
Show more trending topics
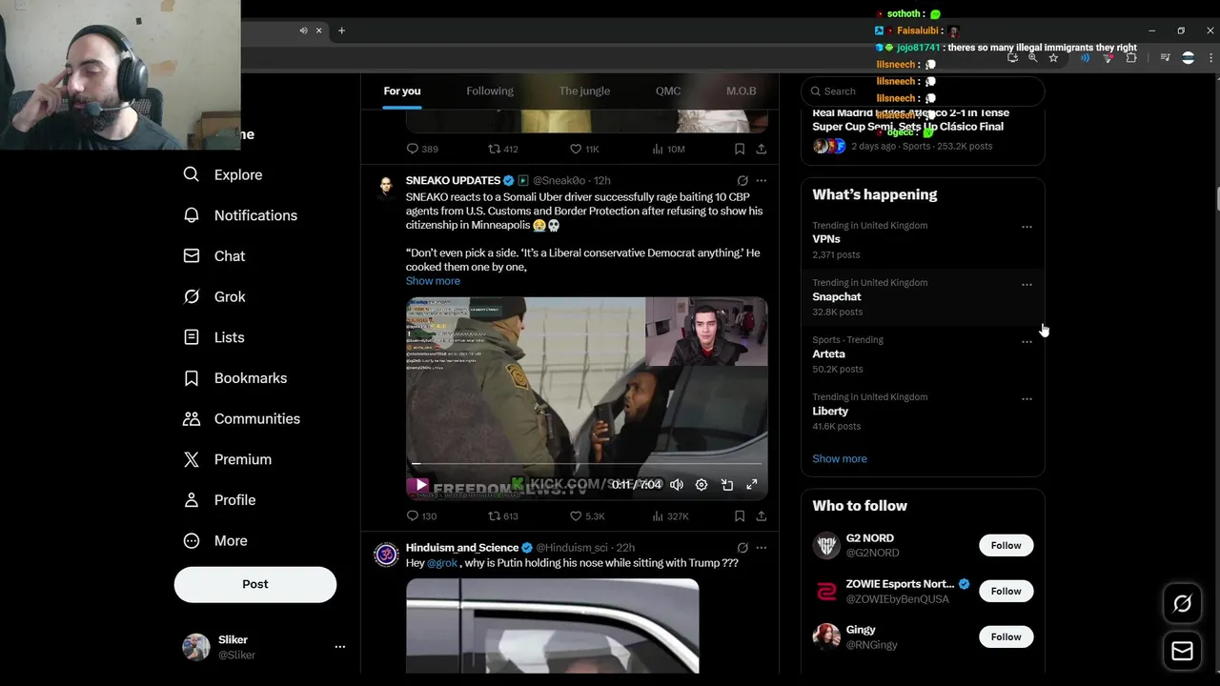[840, 459]
